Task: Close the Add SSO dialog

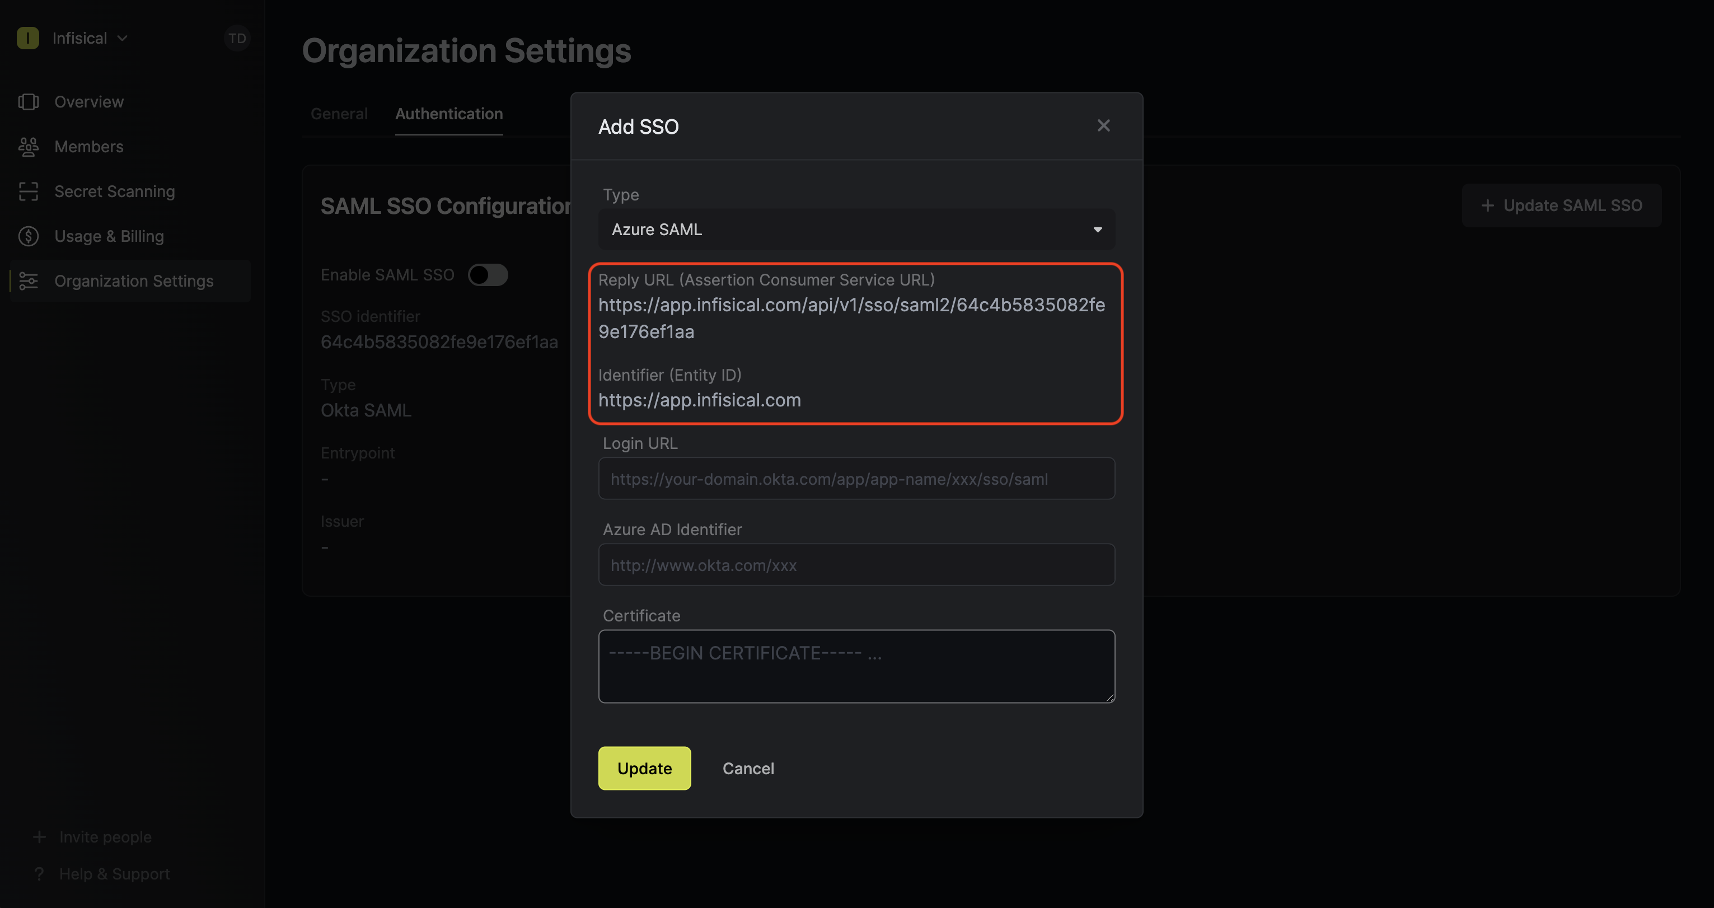Action: coord(1103,126)
